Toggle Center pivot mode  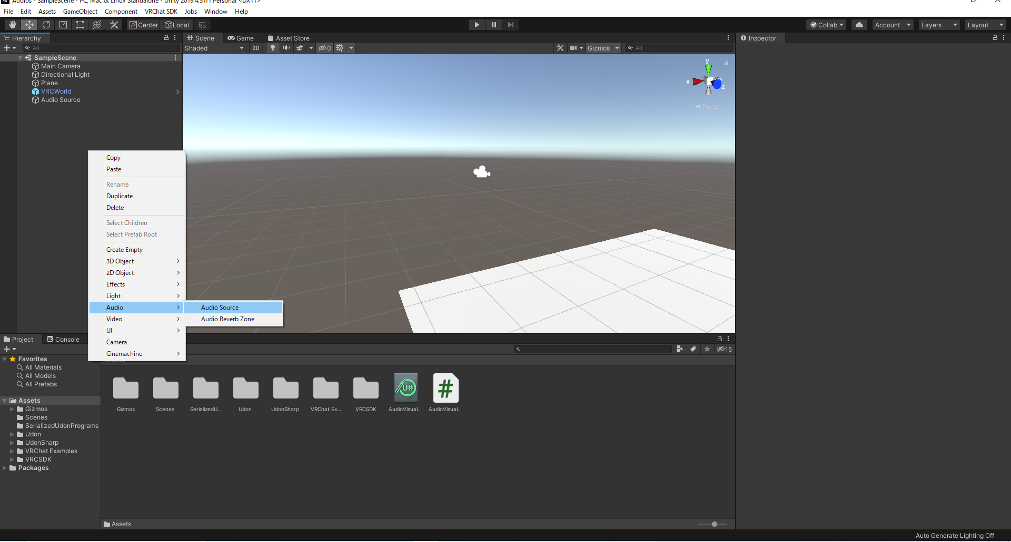tap(144, 25)
